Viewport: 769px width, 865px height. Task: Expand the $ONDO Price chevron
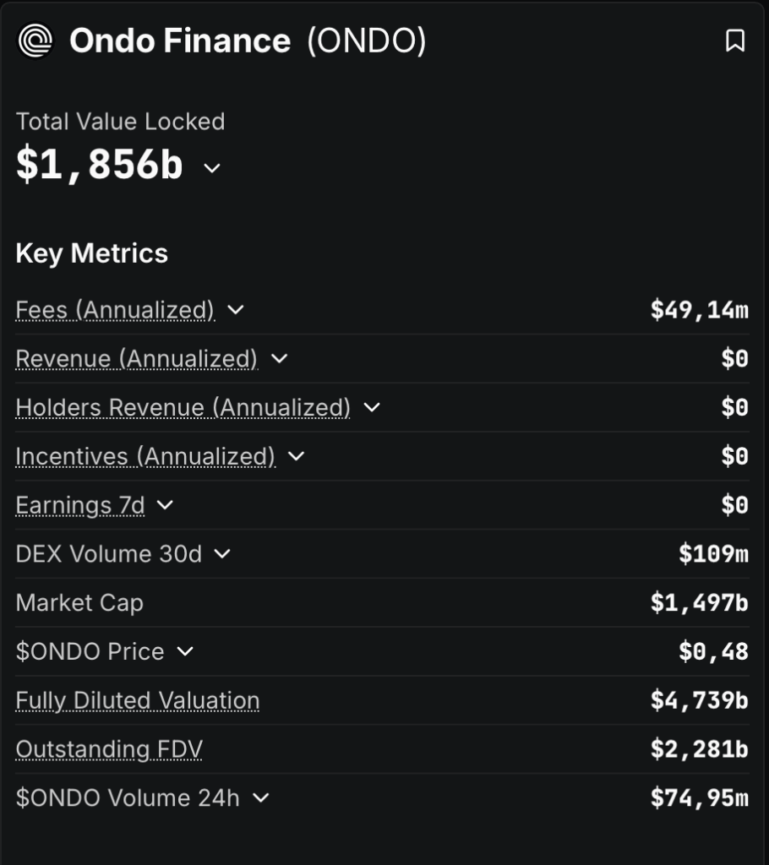pos(185,651)
